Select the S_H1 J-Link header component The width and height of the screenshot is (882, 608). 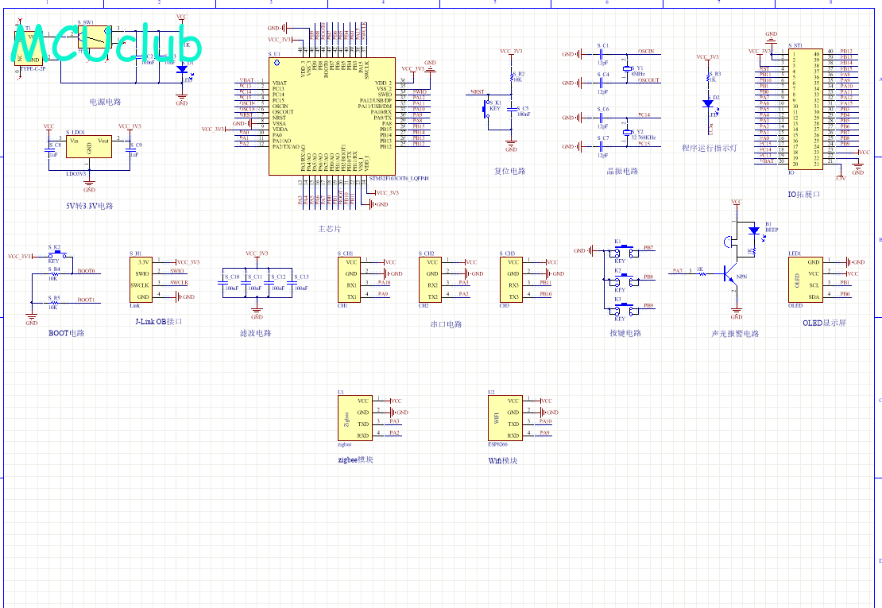(141, 280)
